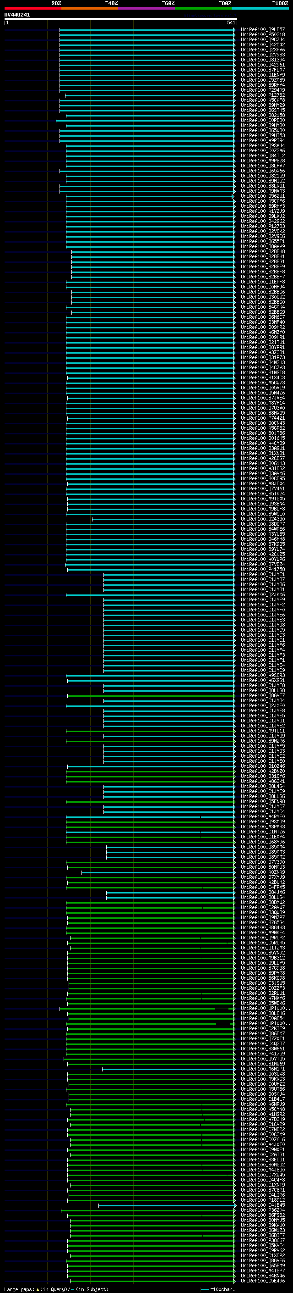This screenshot has height=1293, width=293.
Task: Open hit UniRef100_P29409
Action: click(x=263, y=90)
